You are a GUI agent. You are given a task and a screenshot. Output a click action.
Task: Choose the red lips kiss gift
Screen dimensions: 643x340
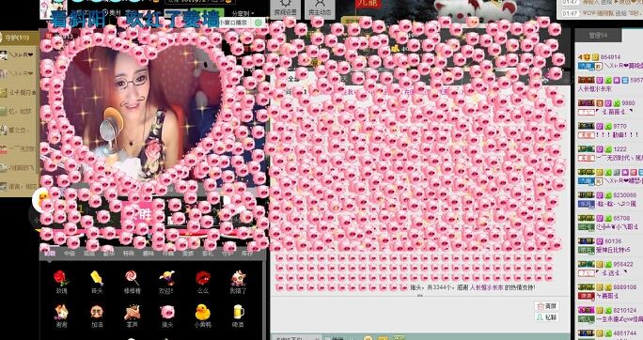pos(203,278)
